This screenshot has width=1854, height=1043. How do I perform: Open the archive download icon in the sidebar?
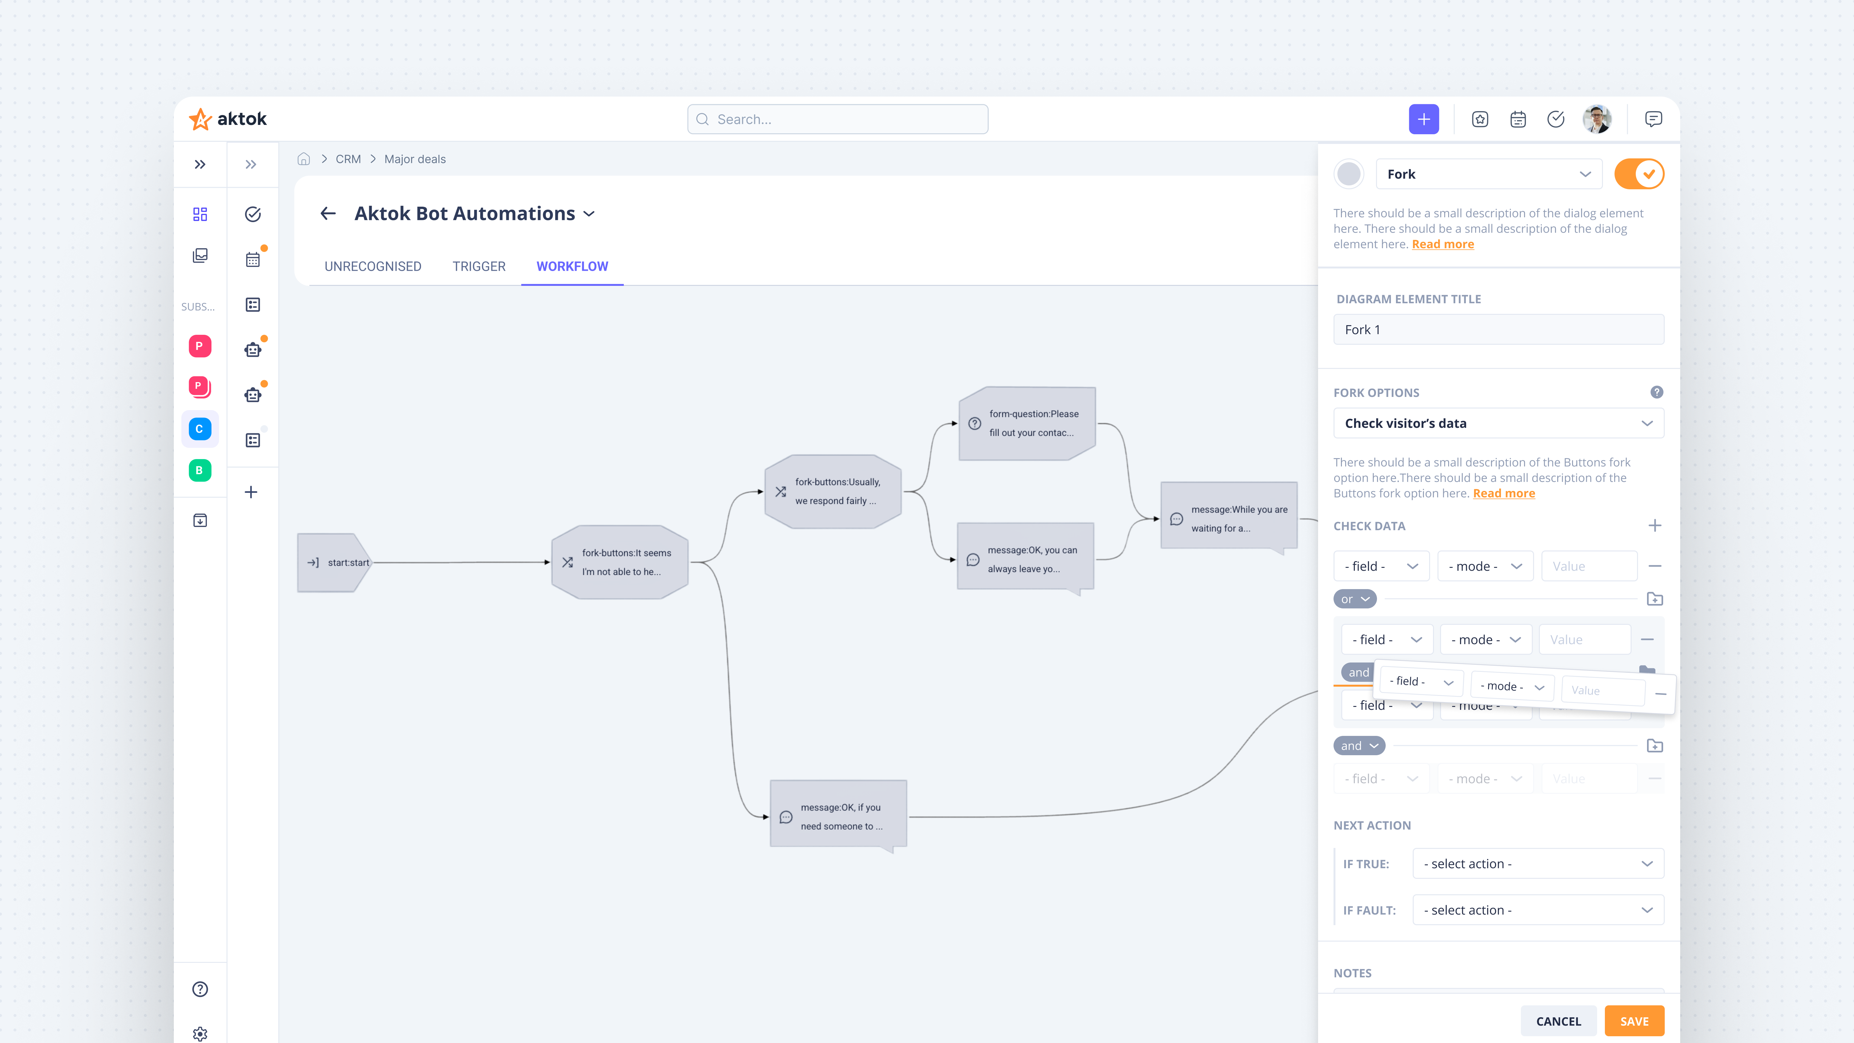coord(200,521)
